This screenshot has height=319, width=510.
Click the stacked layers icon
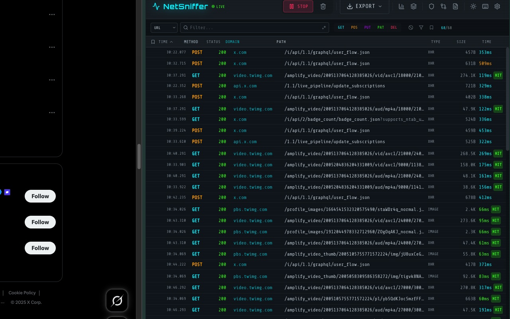click(x=414, y=6)
